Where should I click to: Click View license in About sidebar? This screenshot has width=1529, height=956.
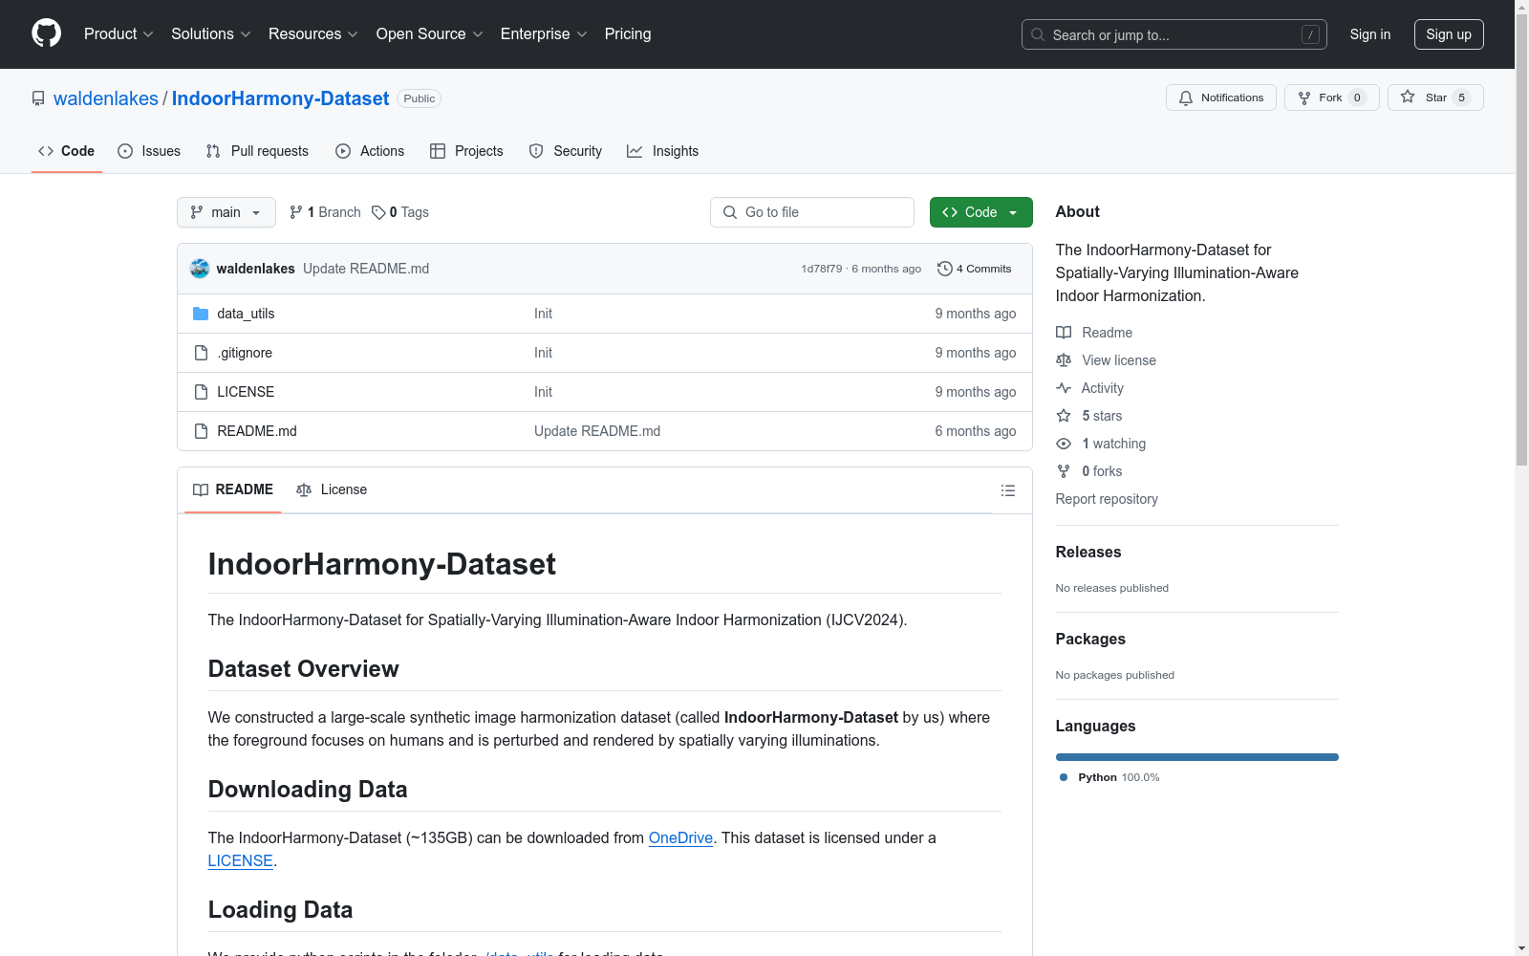pos(1106,360)
